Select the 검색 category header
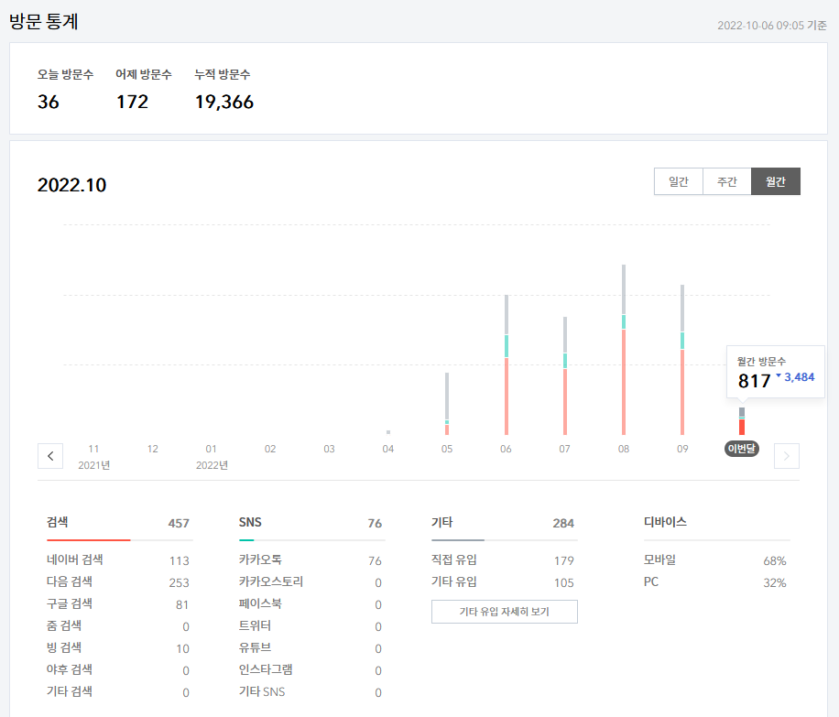The height and width of the screenshot is (717, 839). (x=58, y=522)
